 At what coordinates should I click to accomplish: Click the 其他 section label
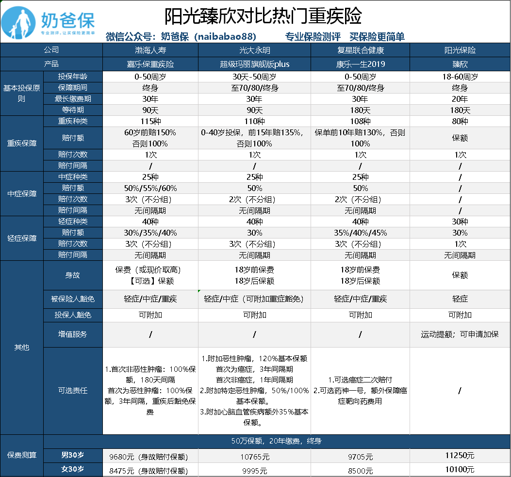click(x=22, y=348)
